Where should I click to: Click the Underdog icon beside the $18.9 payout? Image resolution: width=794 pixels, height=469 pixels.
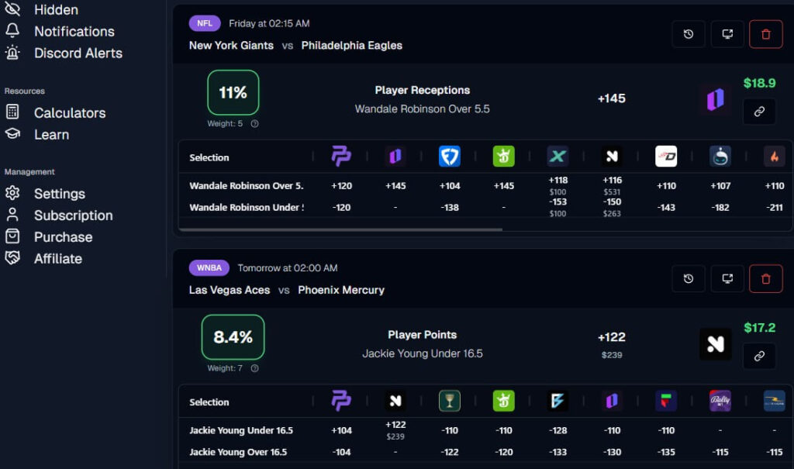(x=714, y=99)
